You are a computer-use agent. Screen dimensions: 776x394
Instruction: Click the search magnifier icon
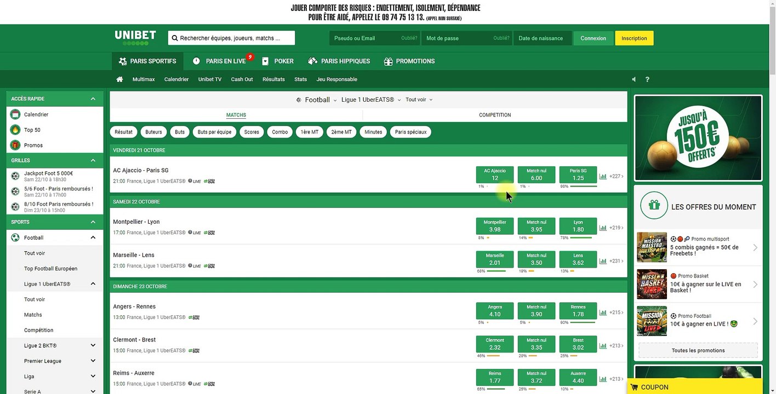click(175, 38)
